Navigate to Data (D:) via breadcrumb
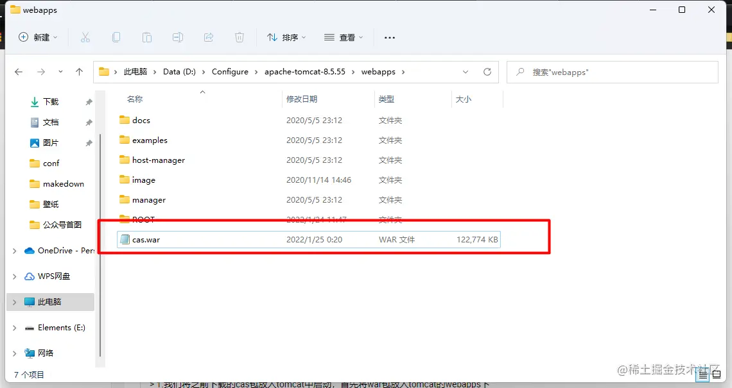Viewport: 732px width, 388px height. pos(179,72)
